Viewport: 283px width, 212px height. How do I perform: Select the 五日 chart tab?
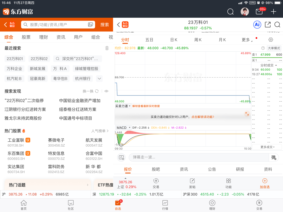point(149,40)
